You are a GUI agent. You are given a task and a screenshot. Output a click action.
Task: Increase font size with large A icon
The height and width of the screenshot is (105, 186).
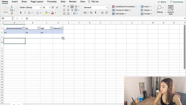point(53,7)
